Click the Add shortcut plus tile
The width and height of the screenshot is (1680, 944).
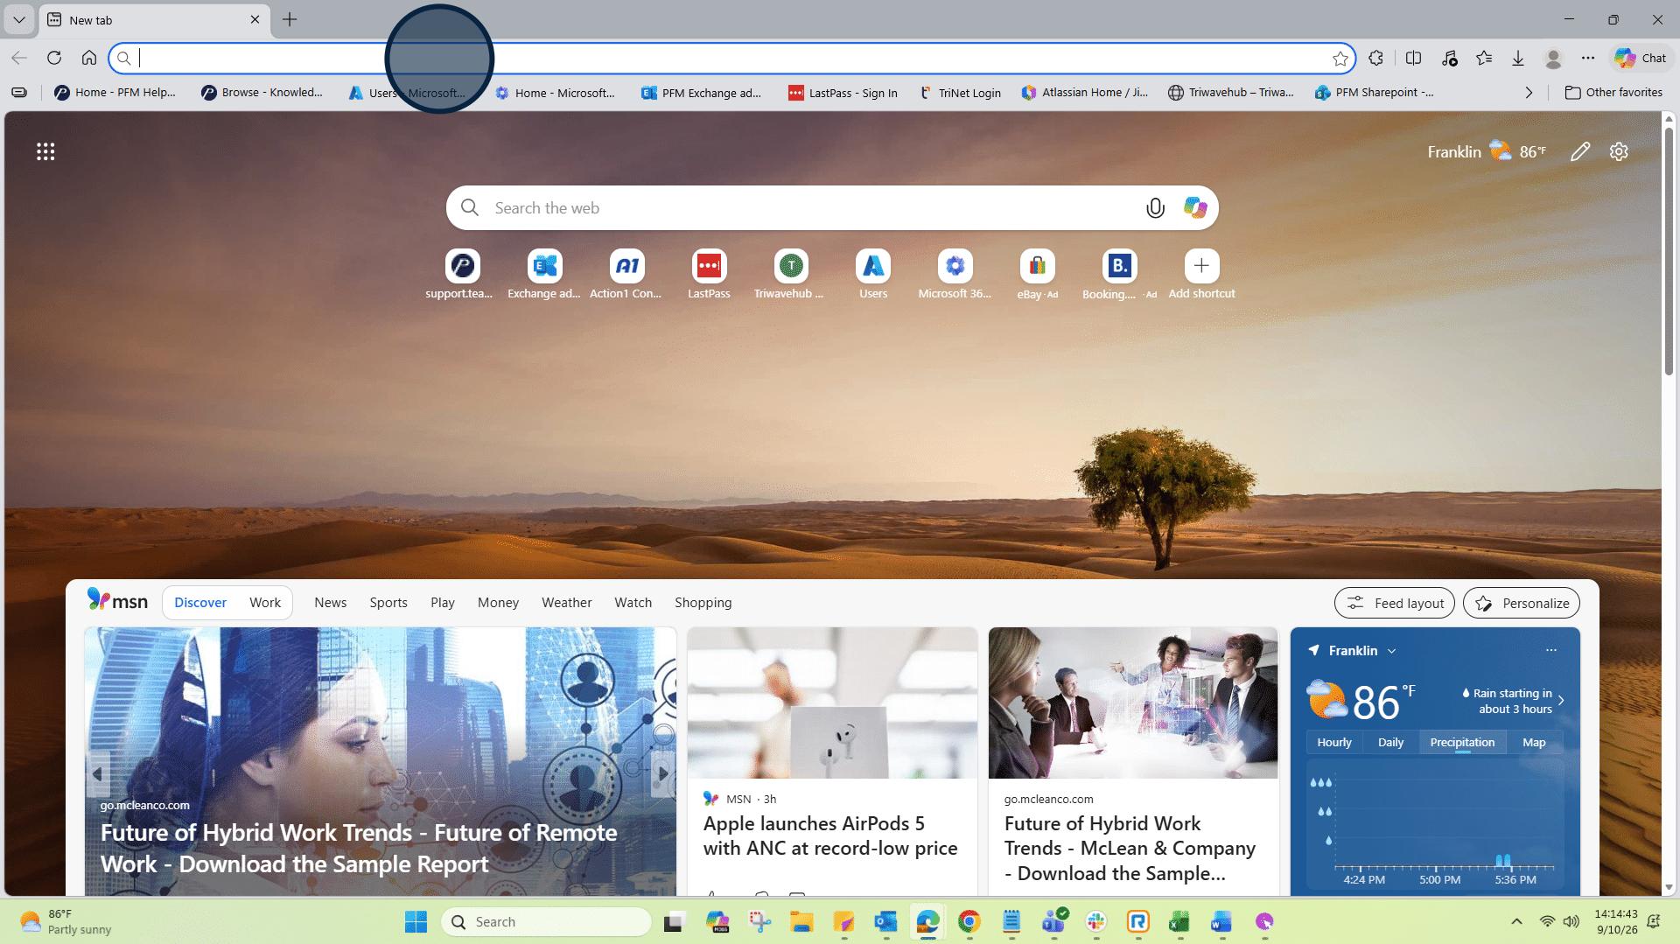1201,274
